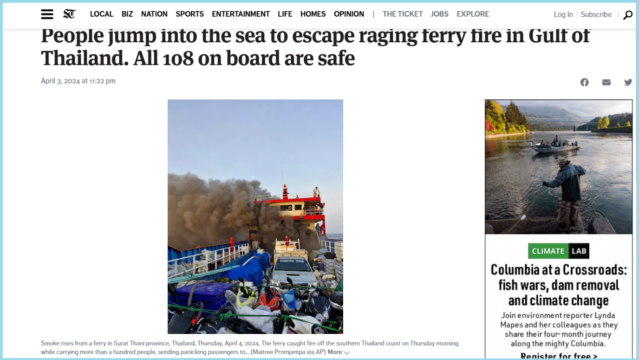Open the Opinion section
This screenshot has width=639, height=360.
tap(349, 14)
